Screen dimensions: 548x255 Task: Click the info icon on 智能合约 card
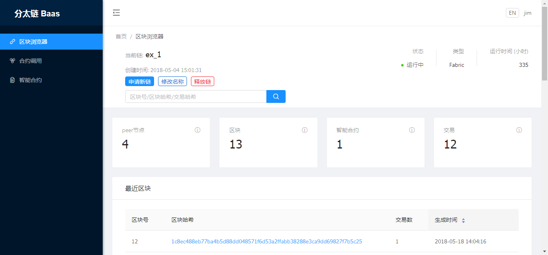412,130
